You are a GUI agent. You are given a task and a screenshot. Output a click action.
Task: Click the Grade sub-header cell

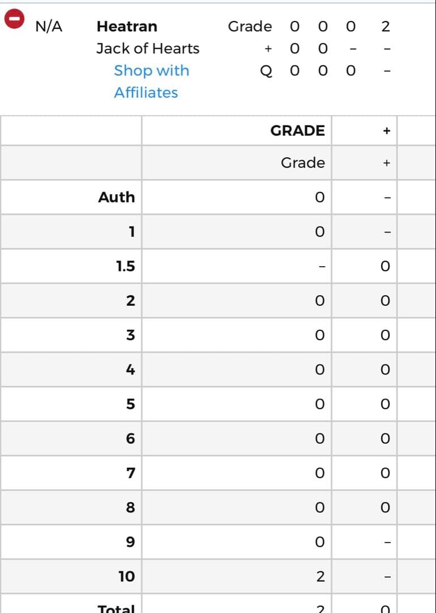(x=303, y=163)
